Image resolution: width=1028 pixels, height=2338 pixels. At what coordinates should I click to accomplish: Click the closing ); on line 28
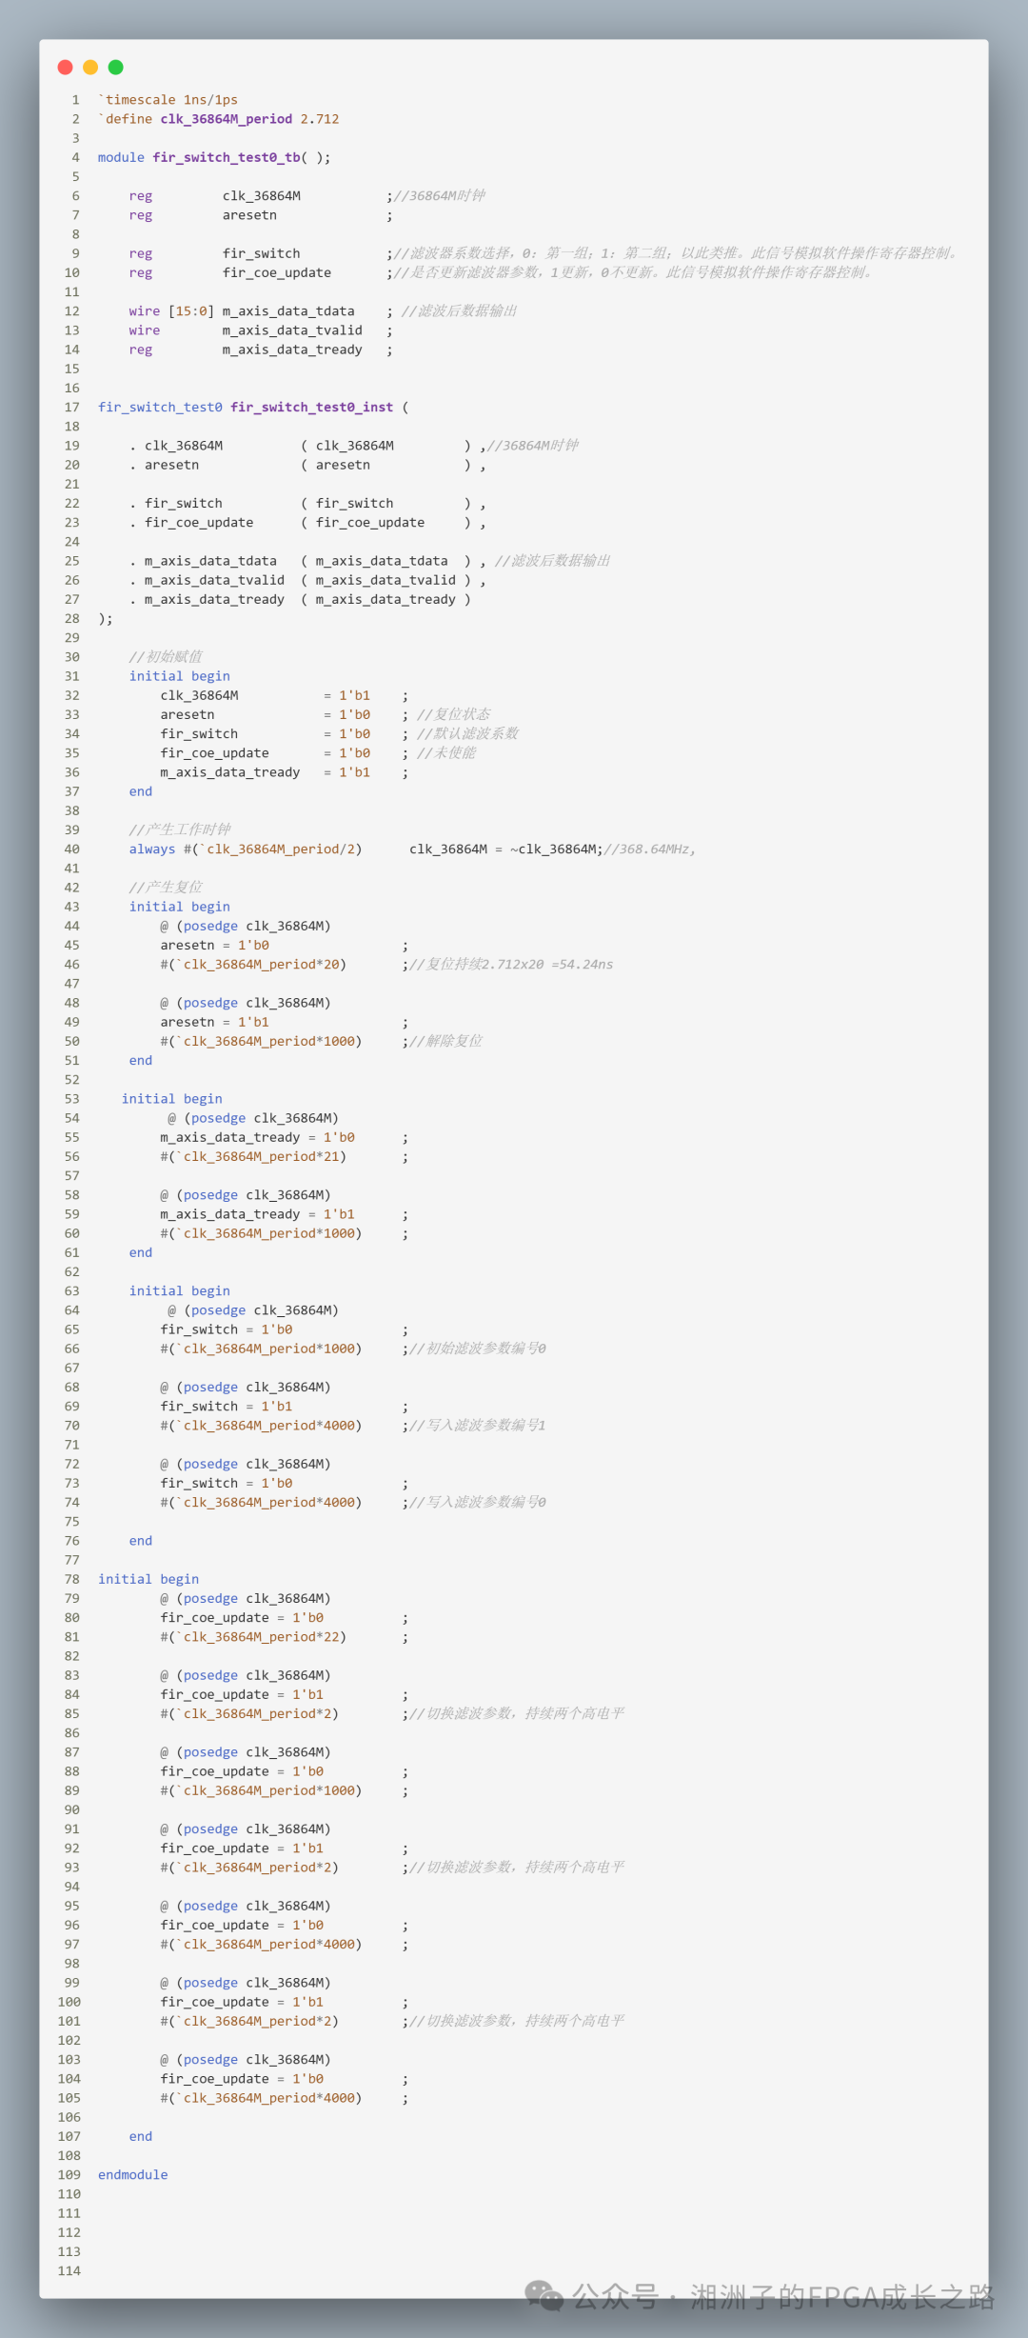(106, 619)
